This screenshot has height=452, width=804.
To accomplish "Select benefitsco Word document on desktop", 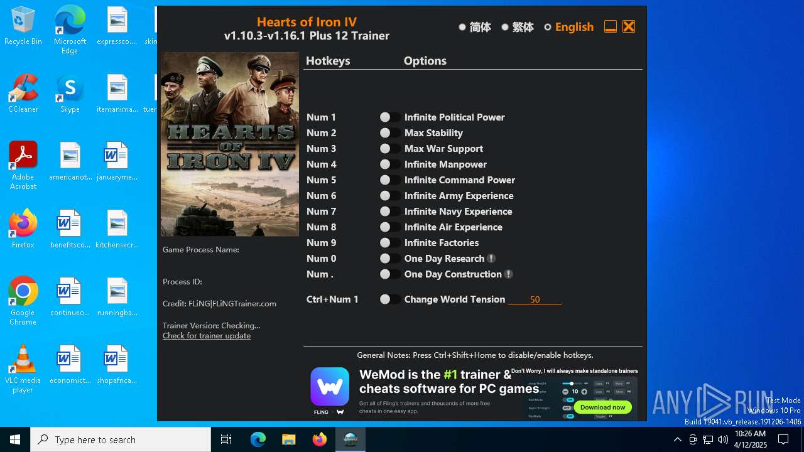I will point(70,230).
